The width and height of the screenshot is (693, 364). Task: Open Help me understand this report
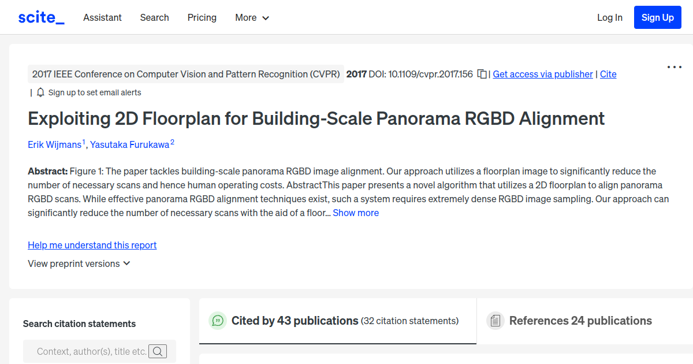pyautogui.click(x=92, y=245)
